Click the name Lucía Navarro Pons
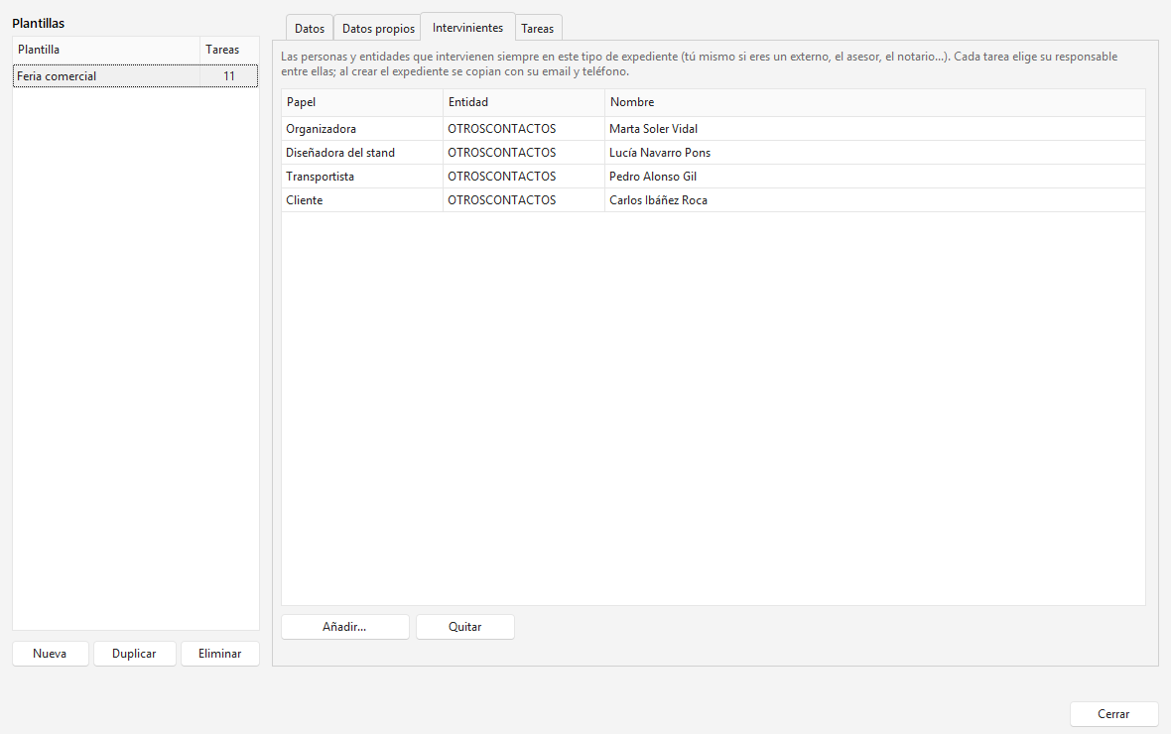 pos(660,153)
